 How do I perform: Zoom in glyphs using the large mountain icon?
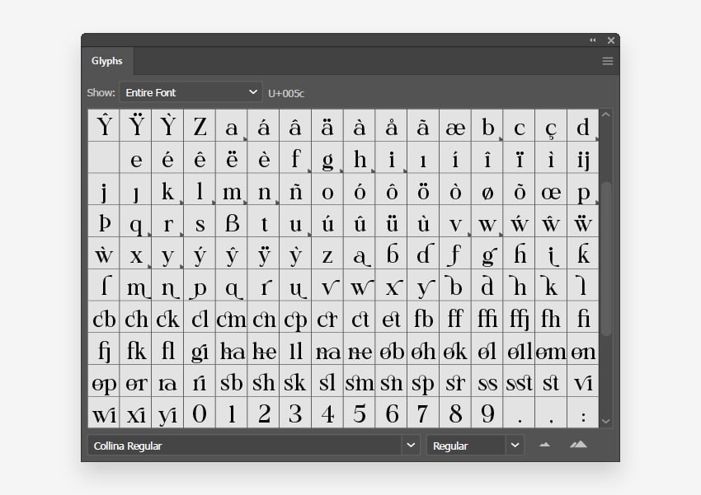pyautogui.click(x=577, y=445)
